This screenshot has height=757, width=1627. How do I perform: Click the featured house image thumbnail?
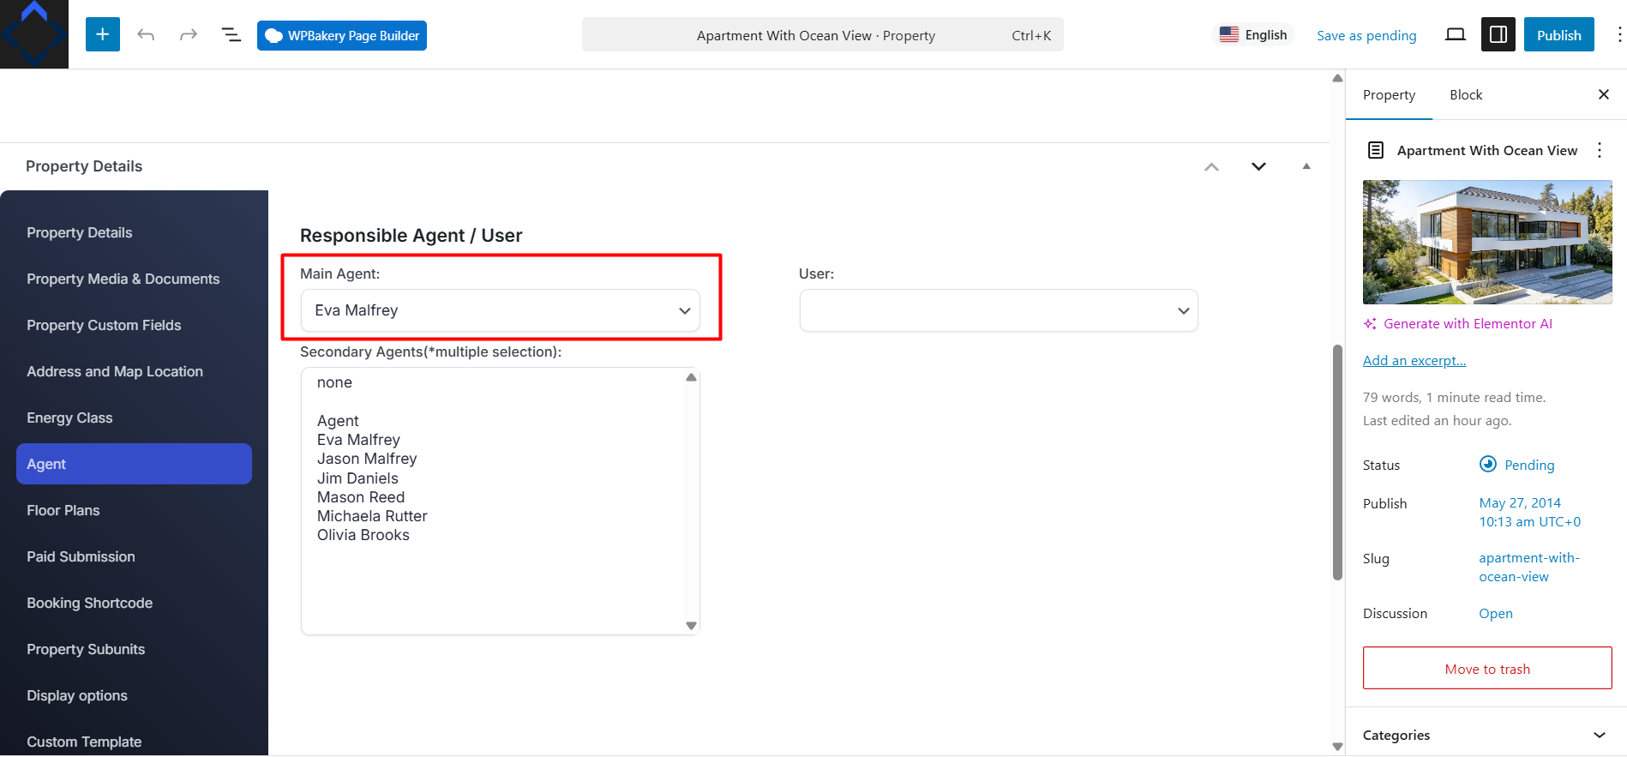[1487, 242]
